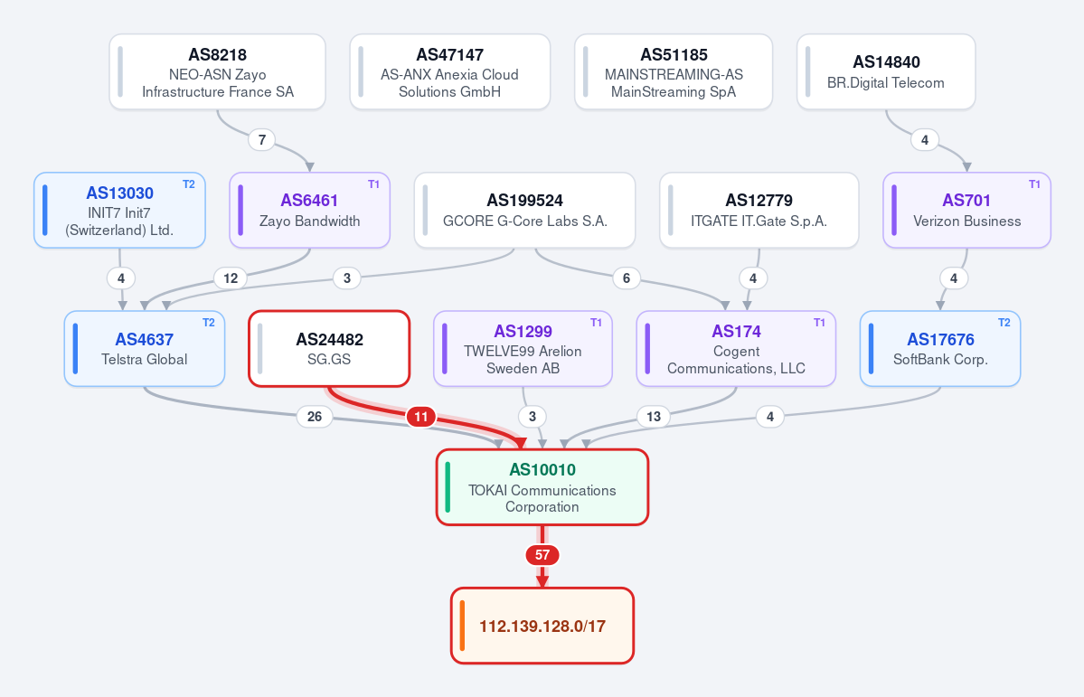Click the 112.139.128.0/17 prefix node
Image resolution: width=1084 pixels, height=697 pixels.
542,626
